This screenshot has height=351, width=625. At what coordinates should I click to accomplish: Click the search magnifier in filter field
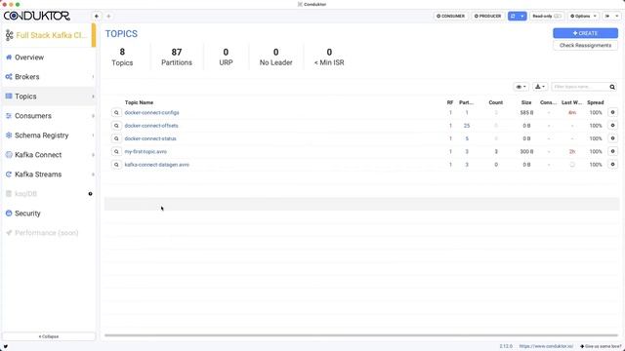[x=612, y=87]
